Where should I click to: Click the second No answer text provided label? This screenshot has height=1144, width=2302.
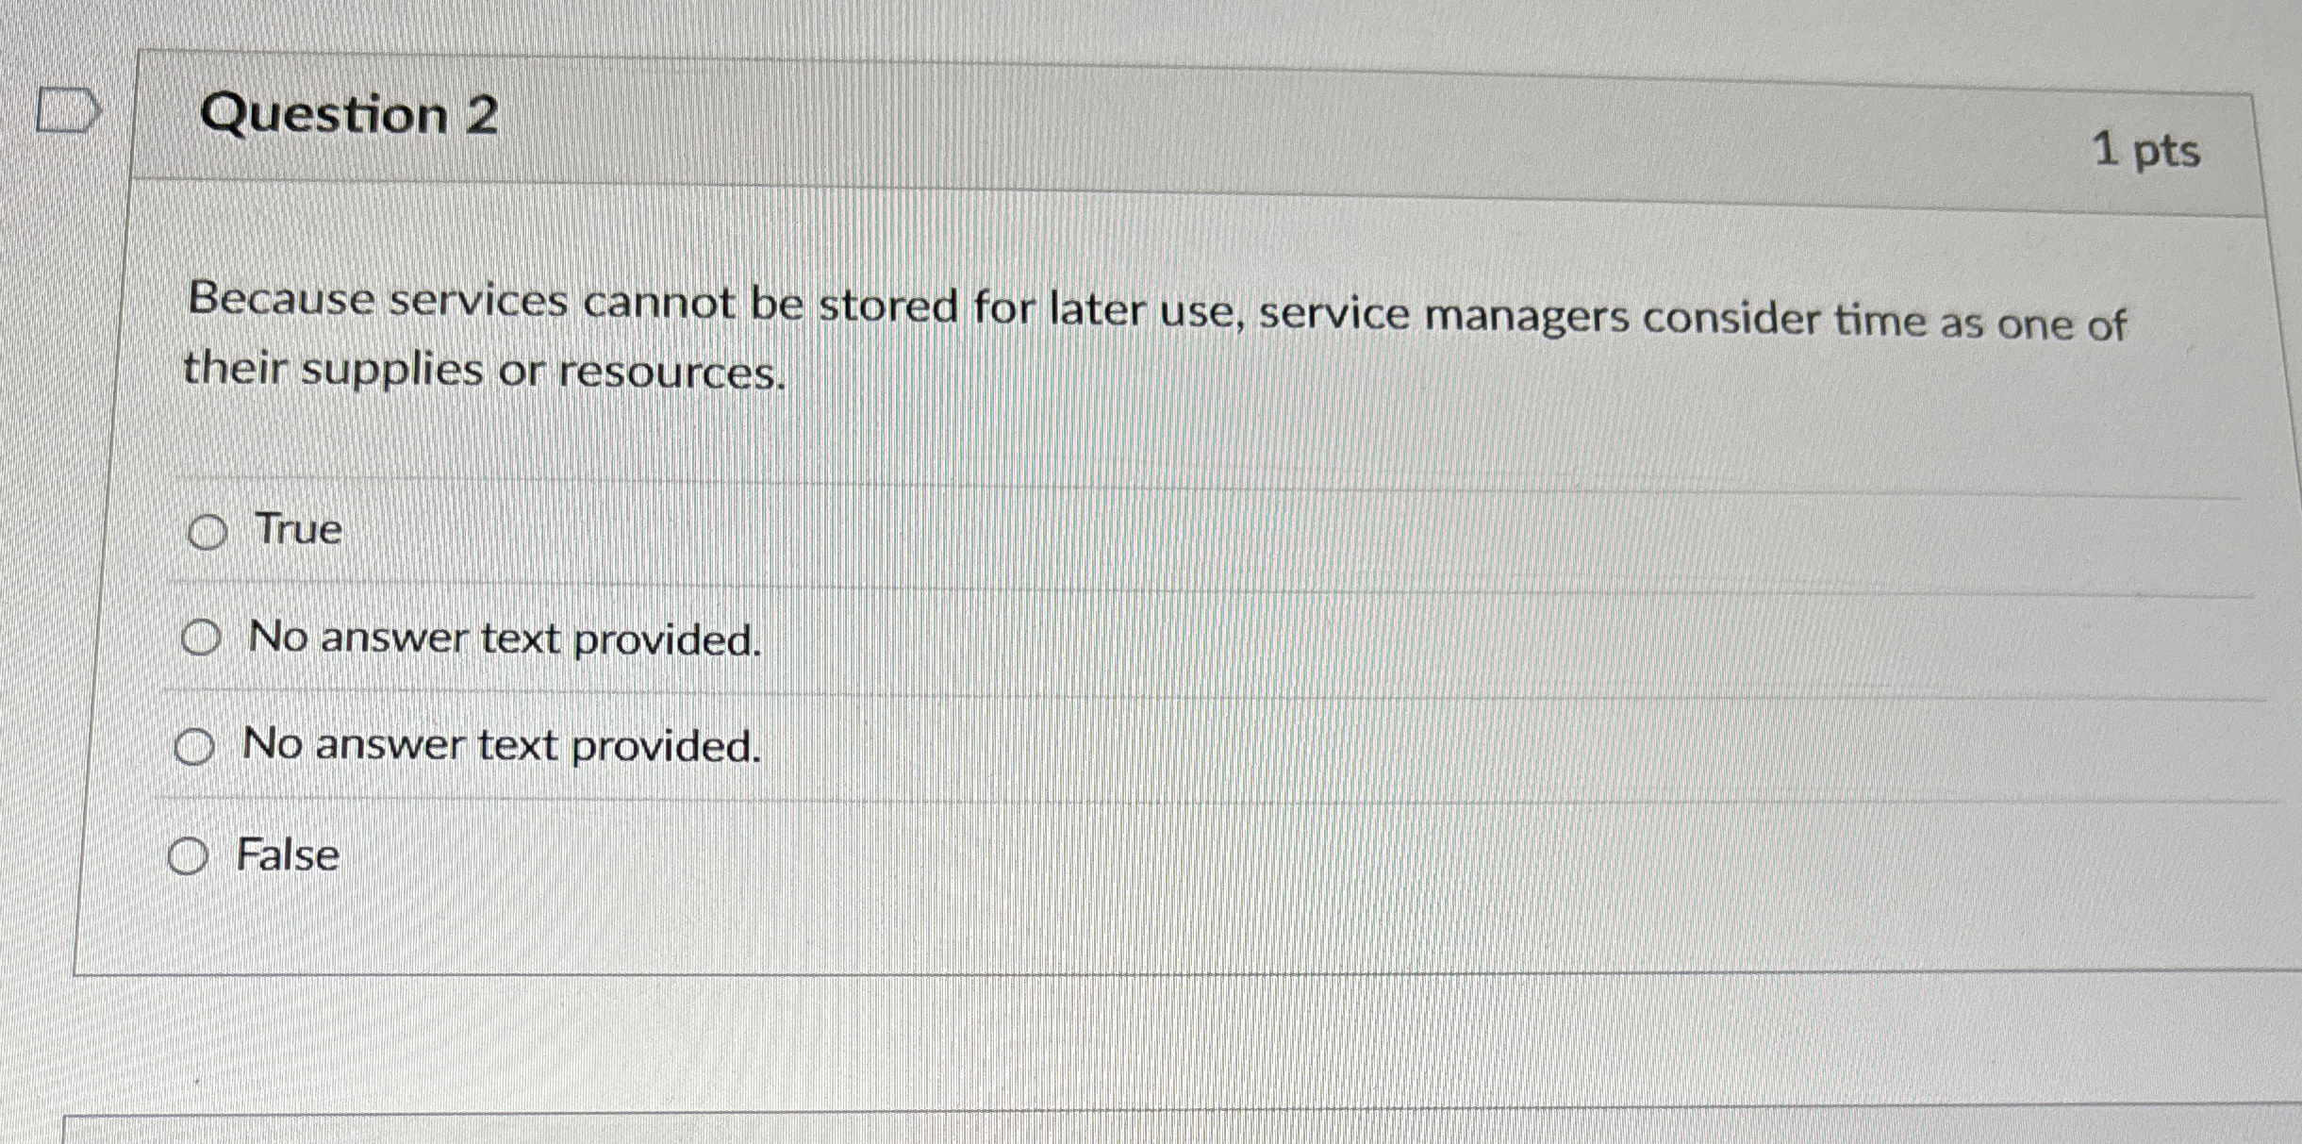tap(500, 747)
